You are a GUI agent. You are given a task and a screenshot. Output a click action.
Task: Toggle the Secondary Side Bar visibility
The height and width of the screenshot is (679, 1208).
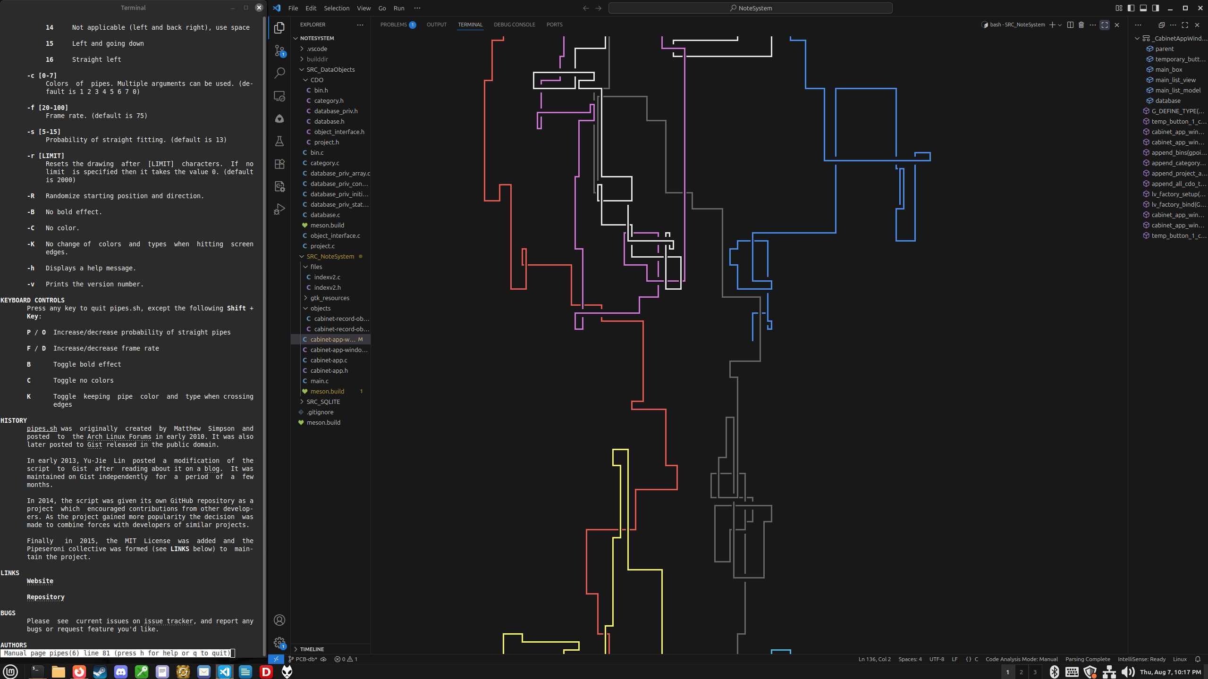click(1156, 8)
